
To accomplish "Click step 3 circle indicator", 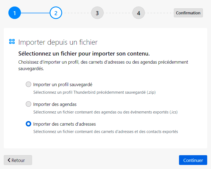I will (97, 13).
